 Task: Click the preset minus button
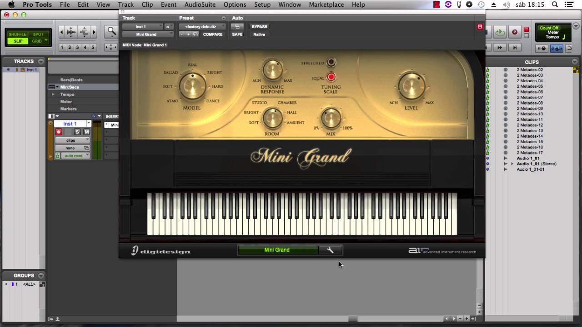(x=182, y=35)
